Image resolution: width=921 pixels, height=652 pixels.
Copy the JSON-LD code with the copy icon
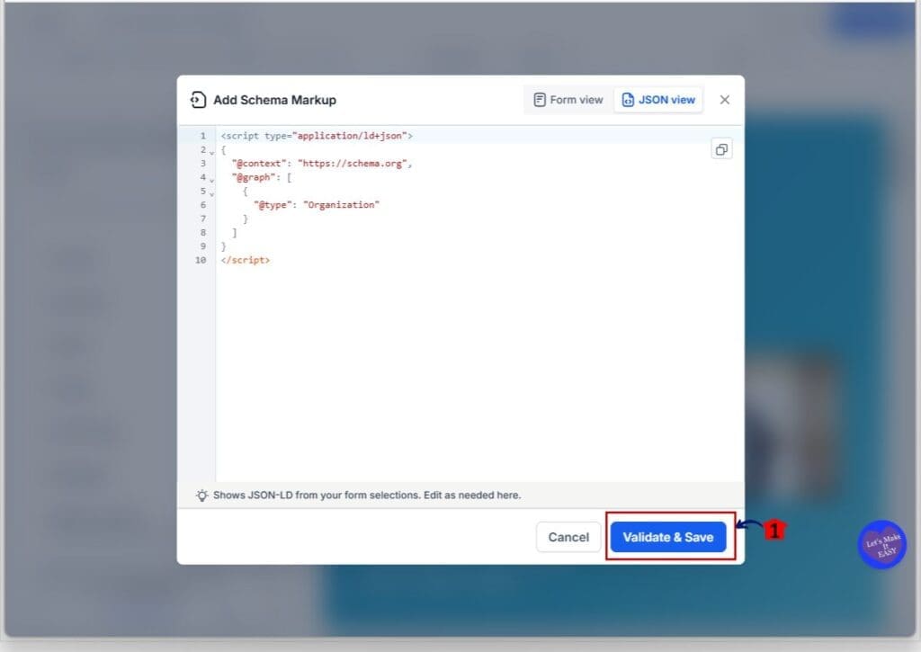(x=721, y=149)
